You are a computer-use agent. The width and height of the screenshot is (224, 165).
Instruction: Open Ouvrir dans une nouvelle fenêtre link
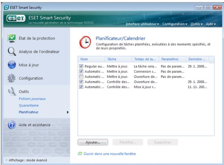tap(110, 154)
